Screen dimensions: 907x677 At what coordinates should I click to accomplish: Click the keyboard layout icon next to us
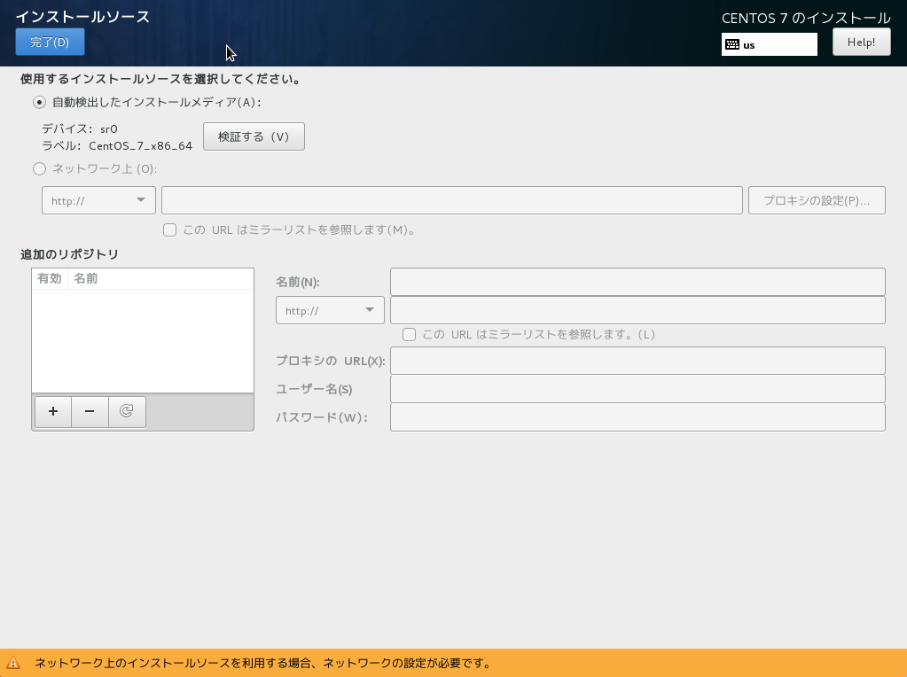coord(732,44)
